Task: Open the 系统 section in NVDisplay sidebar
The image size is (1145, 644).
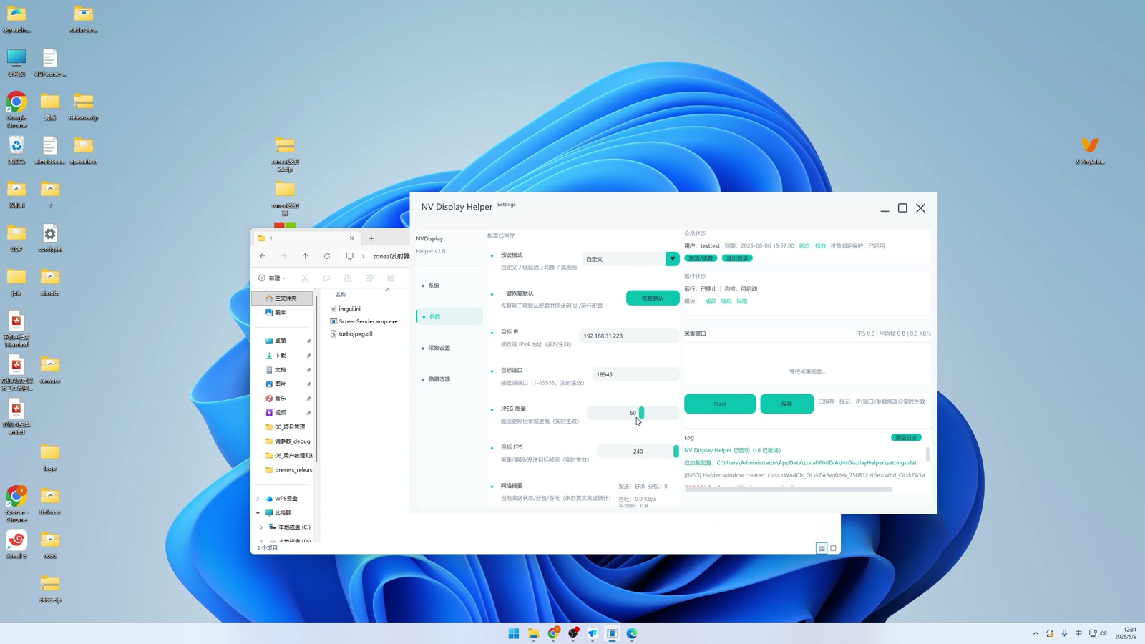Action: tap(449, 286)
